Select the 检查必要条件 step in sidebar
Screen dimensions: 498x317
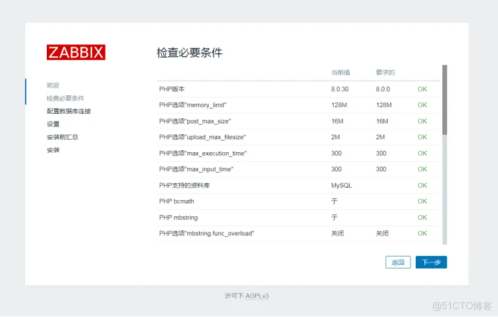coord(65,98)
